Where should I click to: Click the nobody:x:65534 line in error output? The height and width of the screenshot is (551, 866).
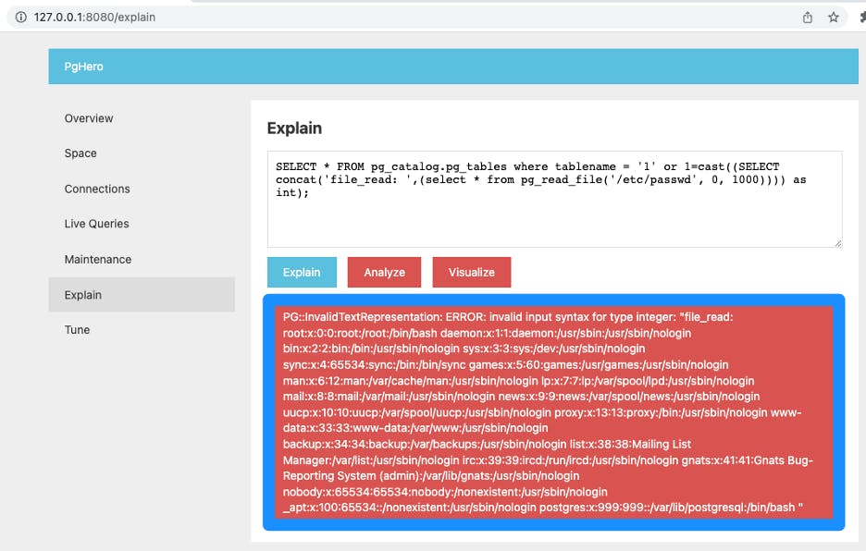pos(445,492)
